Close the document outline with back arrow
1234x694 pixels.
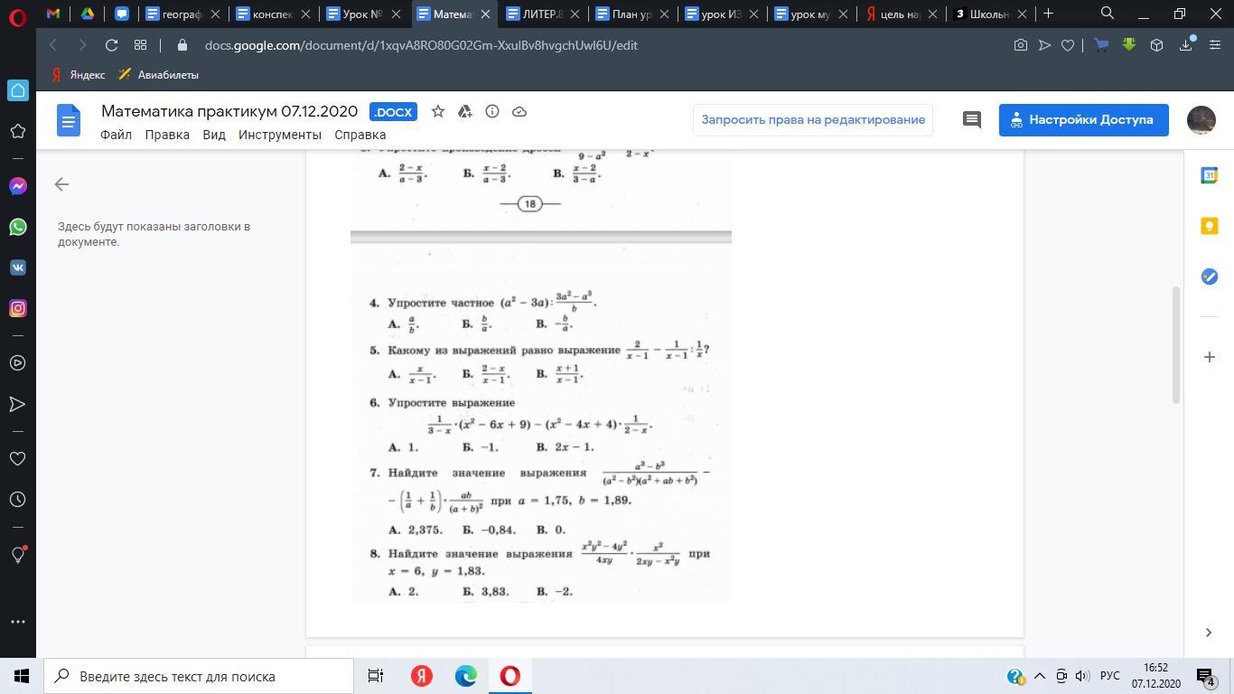click(61, 184)
